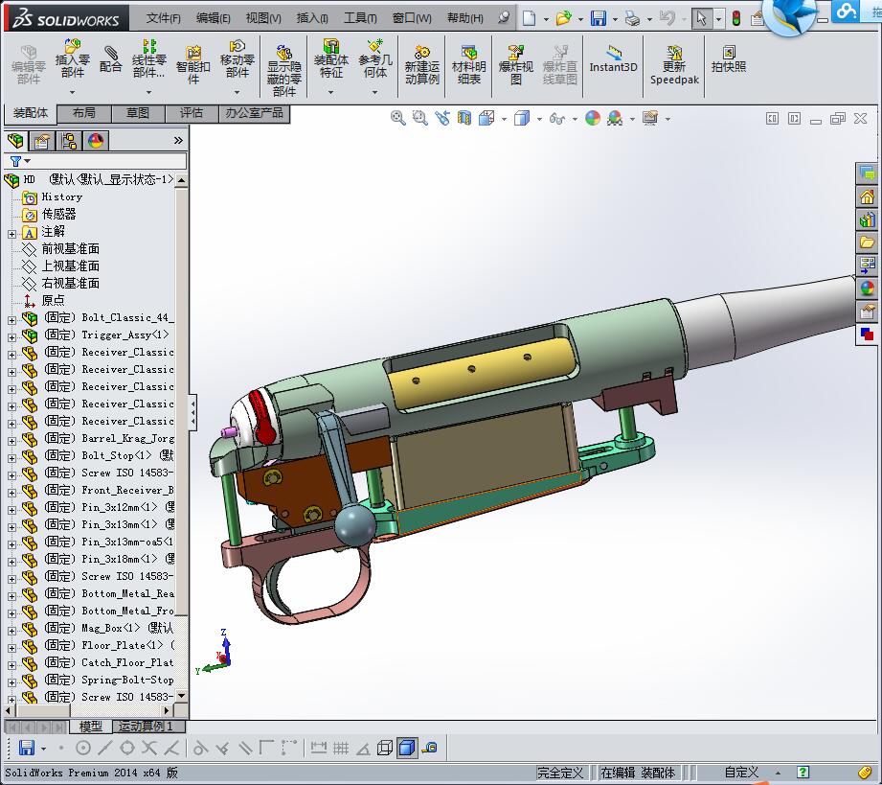The width and height of the screenshot is (882, 785).
Task: Click zoom to fit icon in view toolbar
Action: coord(398,118)
